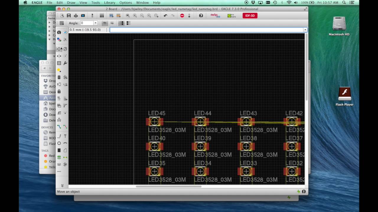
Task: Click the horizontal canvas scrollbar
Action: point(169,186)
